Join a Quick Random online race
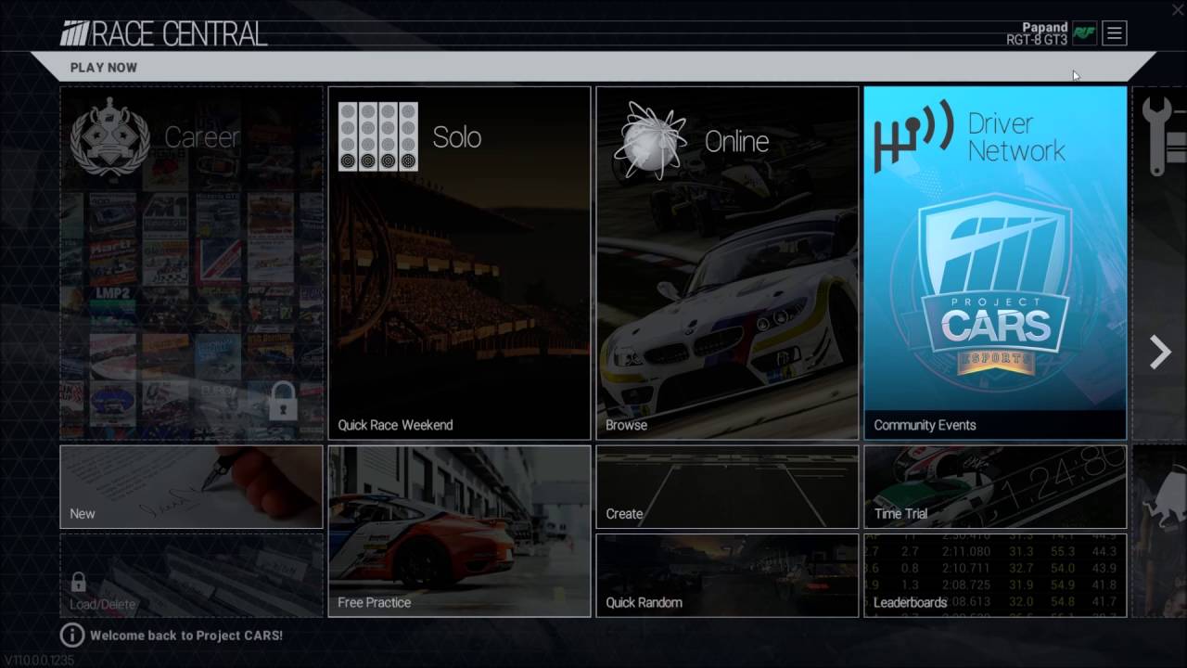This screenshot has width=1187, height=668. click(x=727, y=575)
